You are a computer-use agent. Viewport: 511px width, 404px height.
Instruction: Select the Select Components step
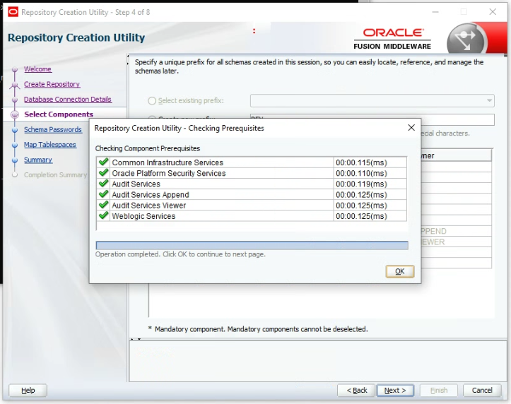(59, 114)
